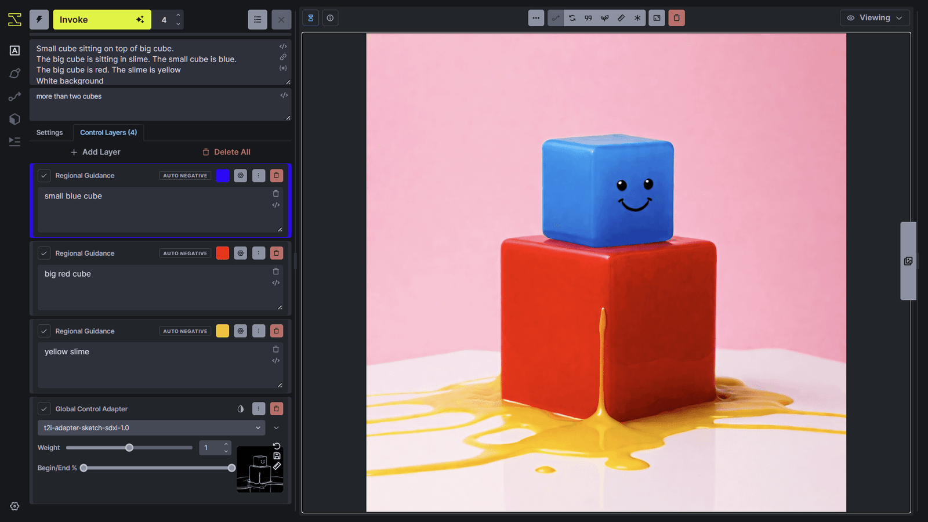This screenshot has width=928, height=522.
Task: Cancel current generation with the X button
Action: tap(281, 20)
